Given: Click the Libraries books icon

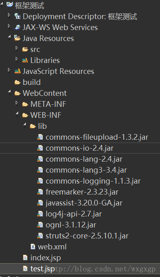Looking at the screenshot, I should click(x=25, y=60).
